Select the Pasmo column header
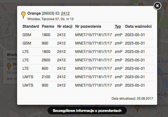Viewport: 168px width, 117px height. tap(48, 26)
